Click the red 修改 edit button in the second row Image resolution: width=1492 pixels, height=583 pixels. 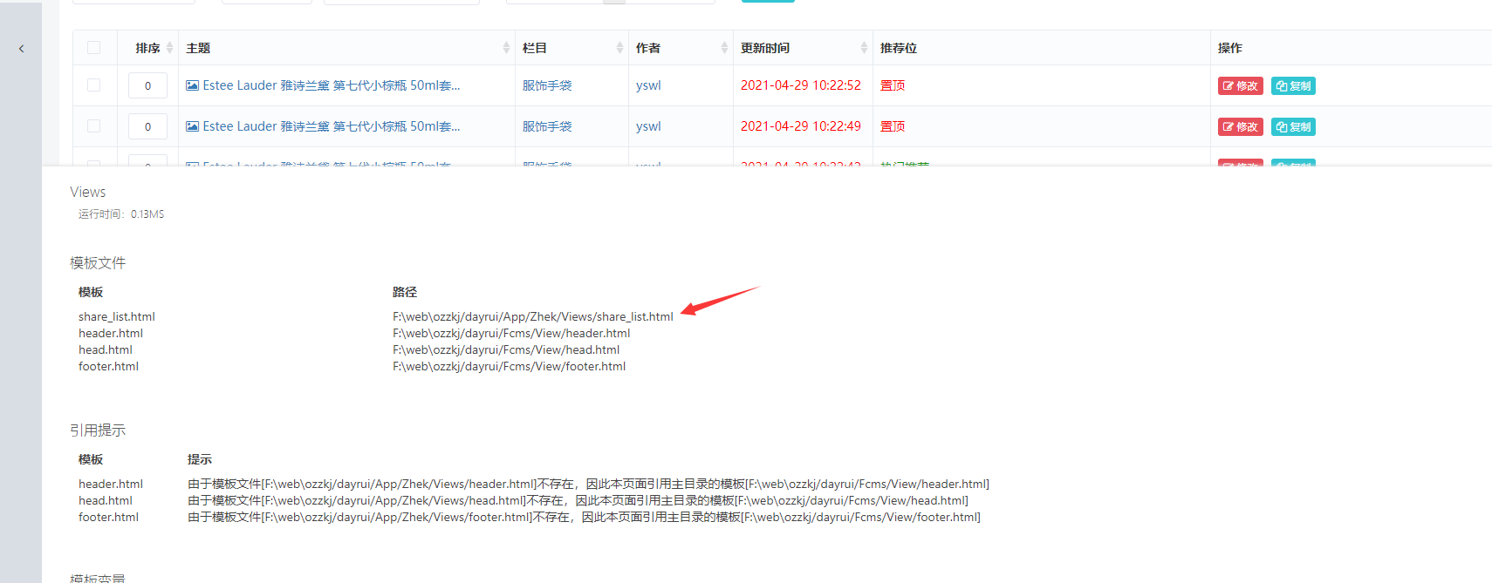click(x=1240, y=127)
